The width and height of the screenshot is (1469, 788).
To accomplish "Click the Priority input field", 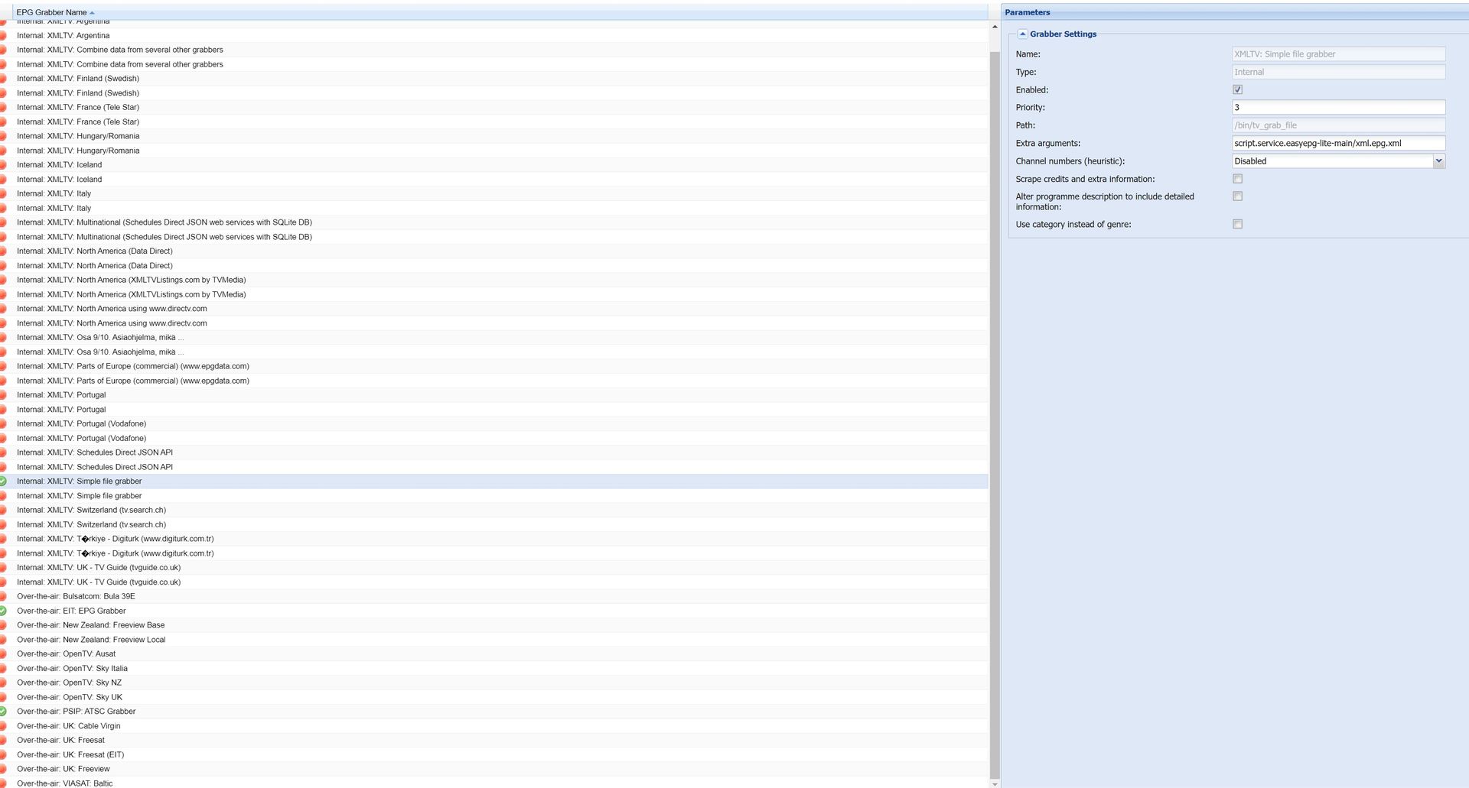I will tap(1338, 108).
